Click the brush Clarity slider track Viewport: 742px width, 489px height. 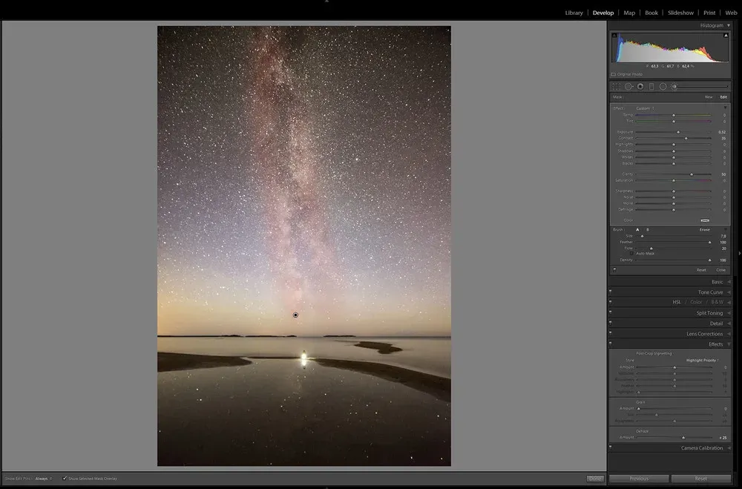pyautogui.click(x=673, y=174)
